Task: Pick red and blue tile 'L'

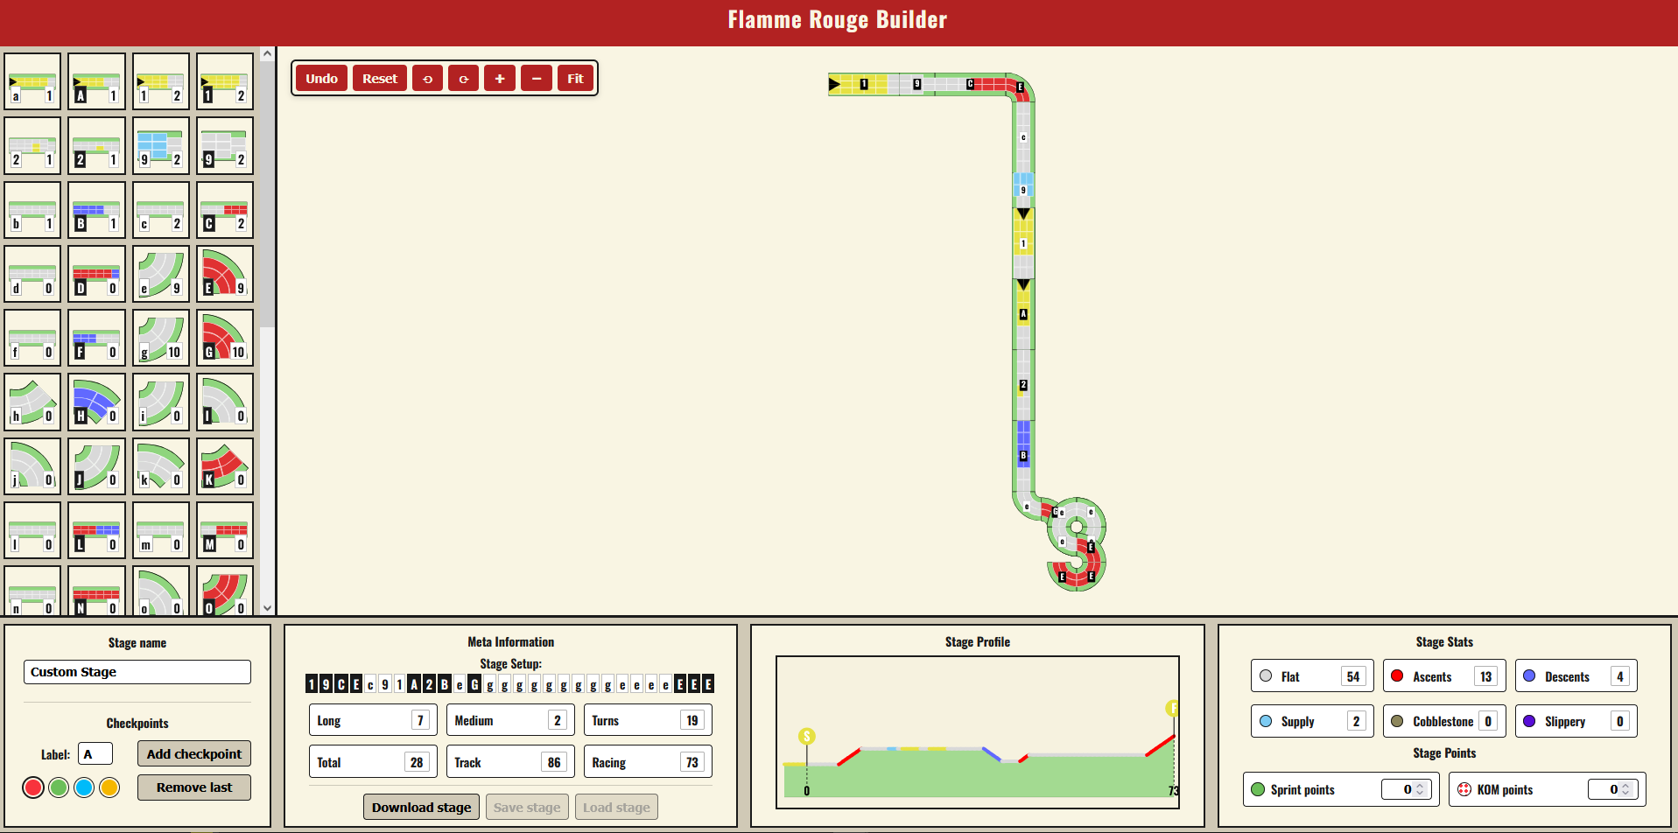Action: (96, 530)
